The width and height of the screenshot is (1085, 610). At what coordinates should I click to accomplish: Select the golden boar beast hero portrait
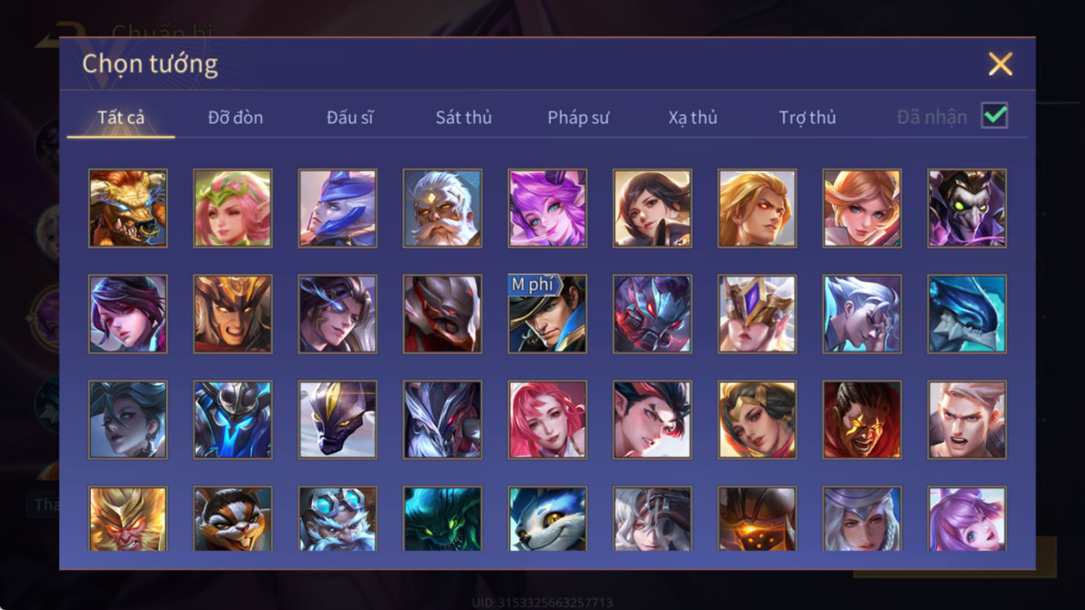coord(128,208)
